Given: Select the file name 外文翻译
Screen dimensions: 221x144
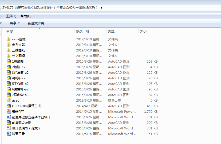Looking at the screenshot, I should point(18,56).
